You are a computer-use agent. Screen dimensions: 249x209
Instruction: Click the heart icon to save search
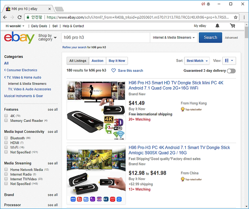(113, 70)
